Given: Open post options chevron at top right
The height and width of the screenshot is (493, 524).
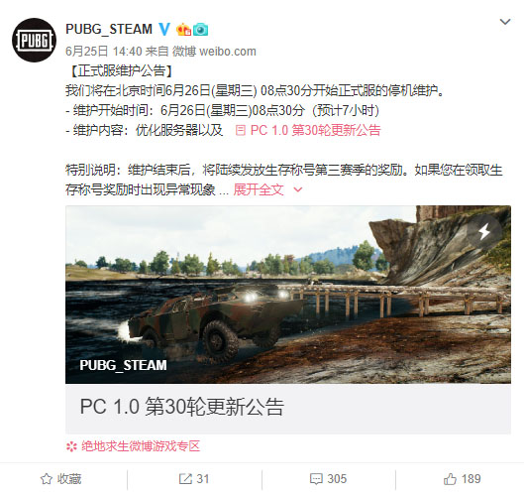Looking at the screenshot, I should pyautogui.click(x=505, y=22).
